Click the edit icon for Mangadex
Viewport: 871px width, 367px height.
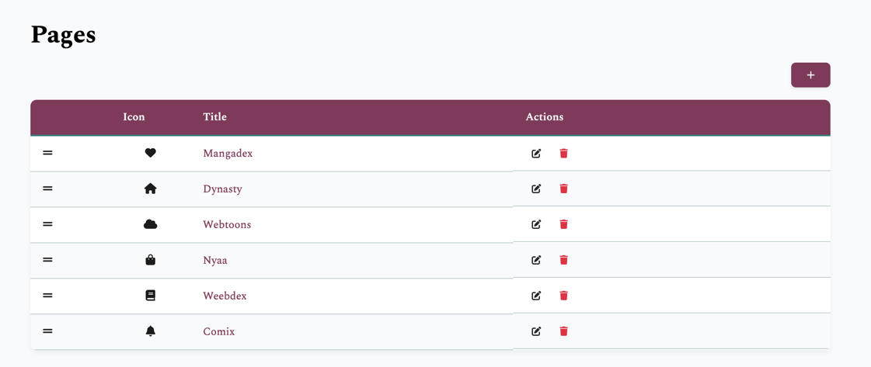point(536,154)
